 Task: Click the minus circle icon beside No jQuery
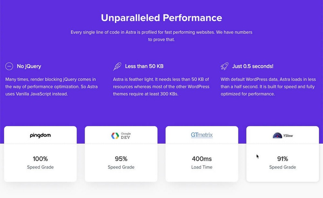(x=9, y=66)
